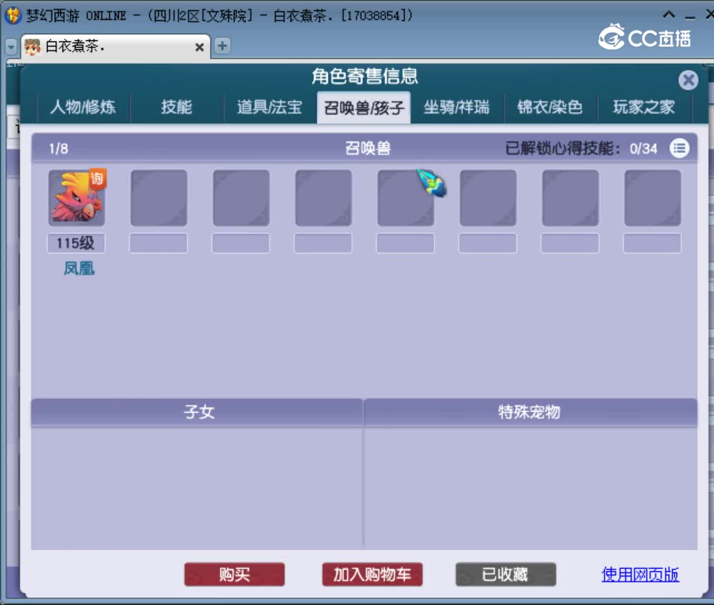Image resolution: width=714 pixels, height=605 pixels.
Task: Close the 白衣煮茶 browser tab
Action: pos(199,48)
